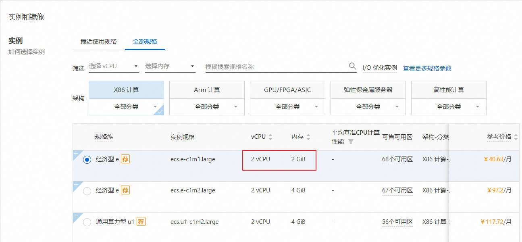Viewport: 522px width, 242px height.
Task: Click the search magnifier icon
Action: (352, 66)
